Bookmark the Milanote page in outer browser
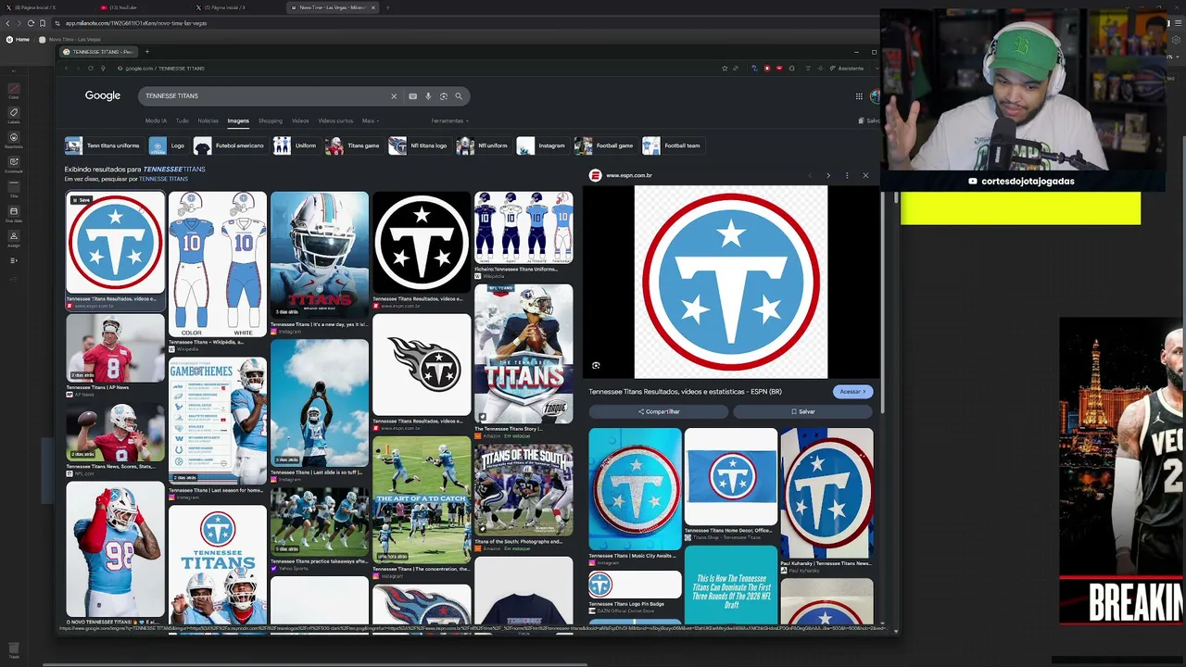1186x667 pixels. coord(42,23)
